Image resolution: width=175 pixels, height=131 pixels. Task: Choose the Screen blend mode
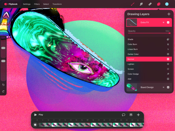pyautogui.click(x=149, y=69)
